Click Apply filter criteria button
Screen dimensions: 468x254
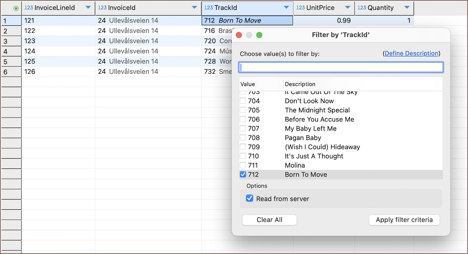[404, 220]
